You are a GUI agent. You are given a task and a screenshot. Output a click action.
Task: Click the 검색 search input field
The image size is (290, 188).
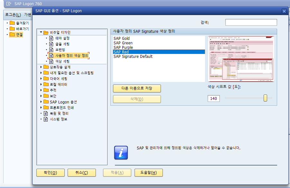[251, 22]
